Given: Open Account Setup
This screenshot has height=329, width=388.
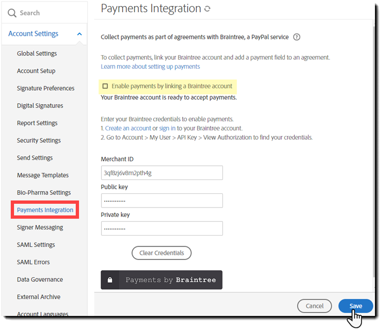Looking at the screenshot, I should point(36,71).
